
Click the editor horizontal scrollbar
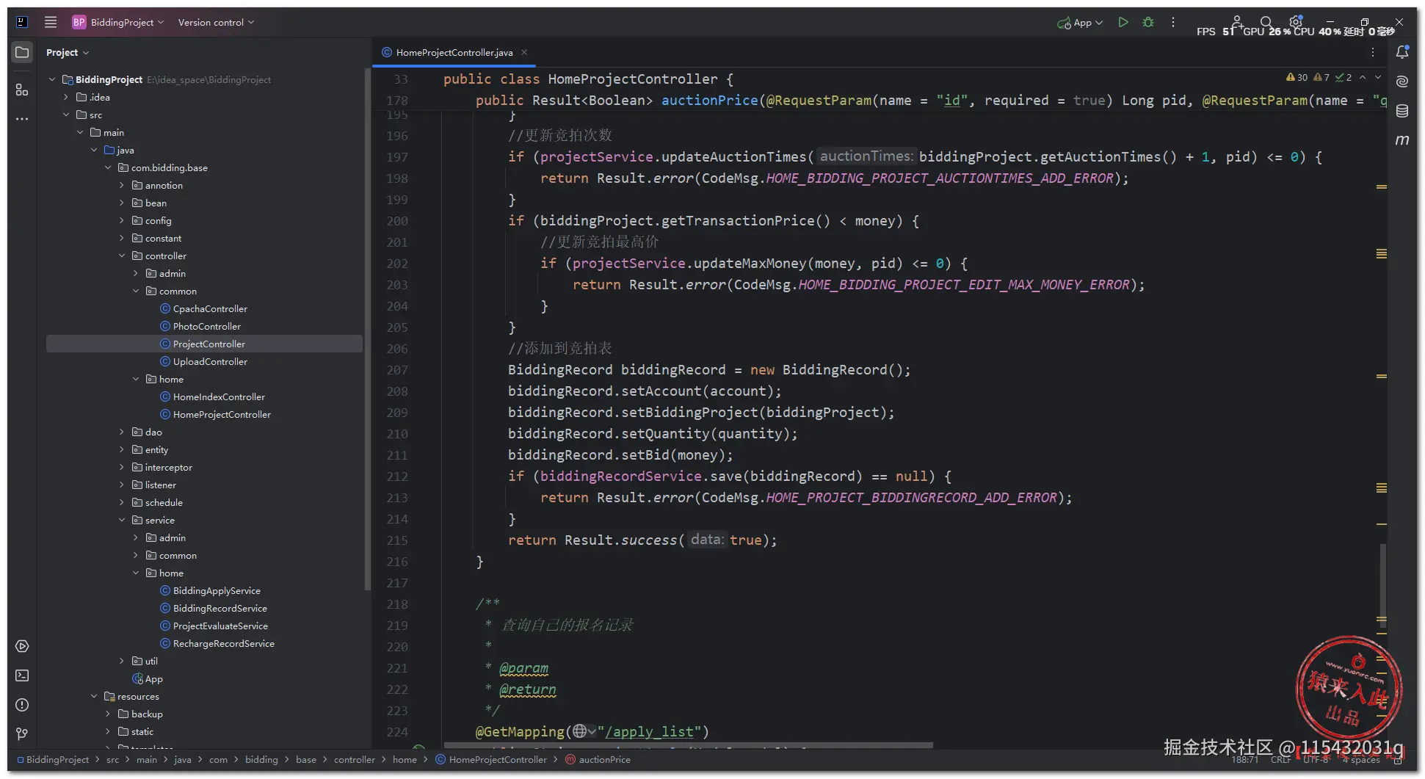(x=690, y=745)
